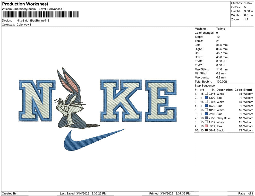Click the embroidered letter K
Image resolution: width=255 pixels, height=196 pixels.
point(121,101)
